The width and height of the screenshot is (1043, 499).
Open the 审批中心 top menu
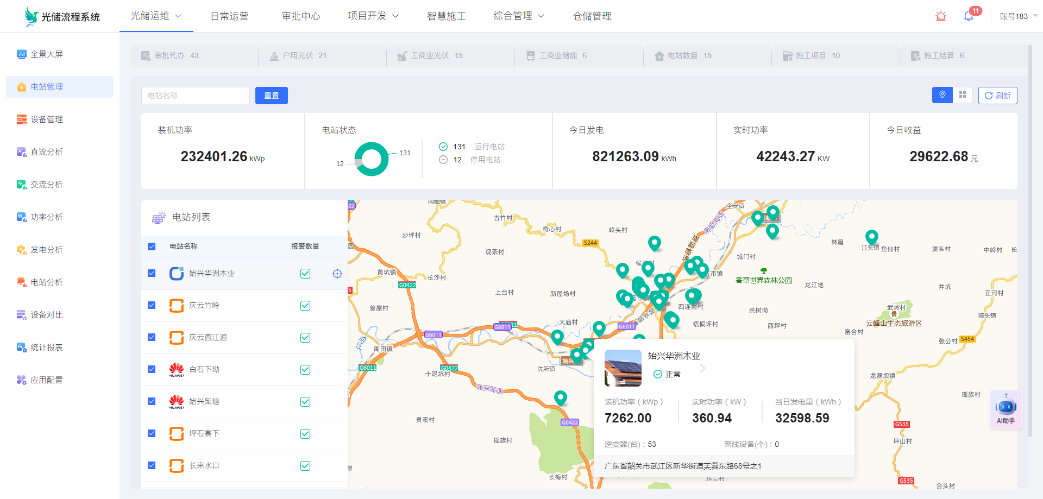point(301,16)
